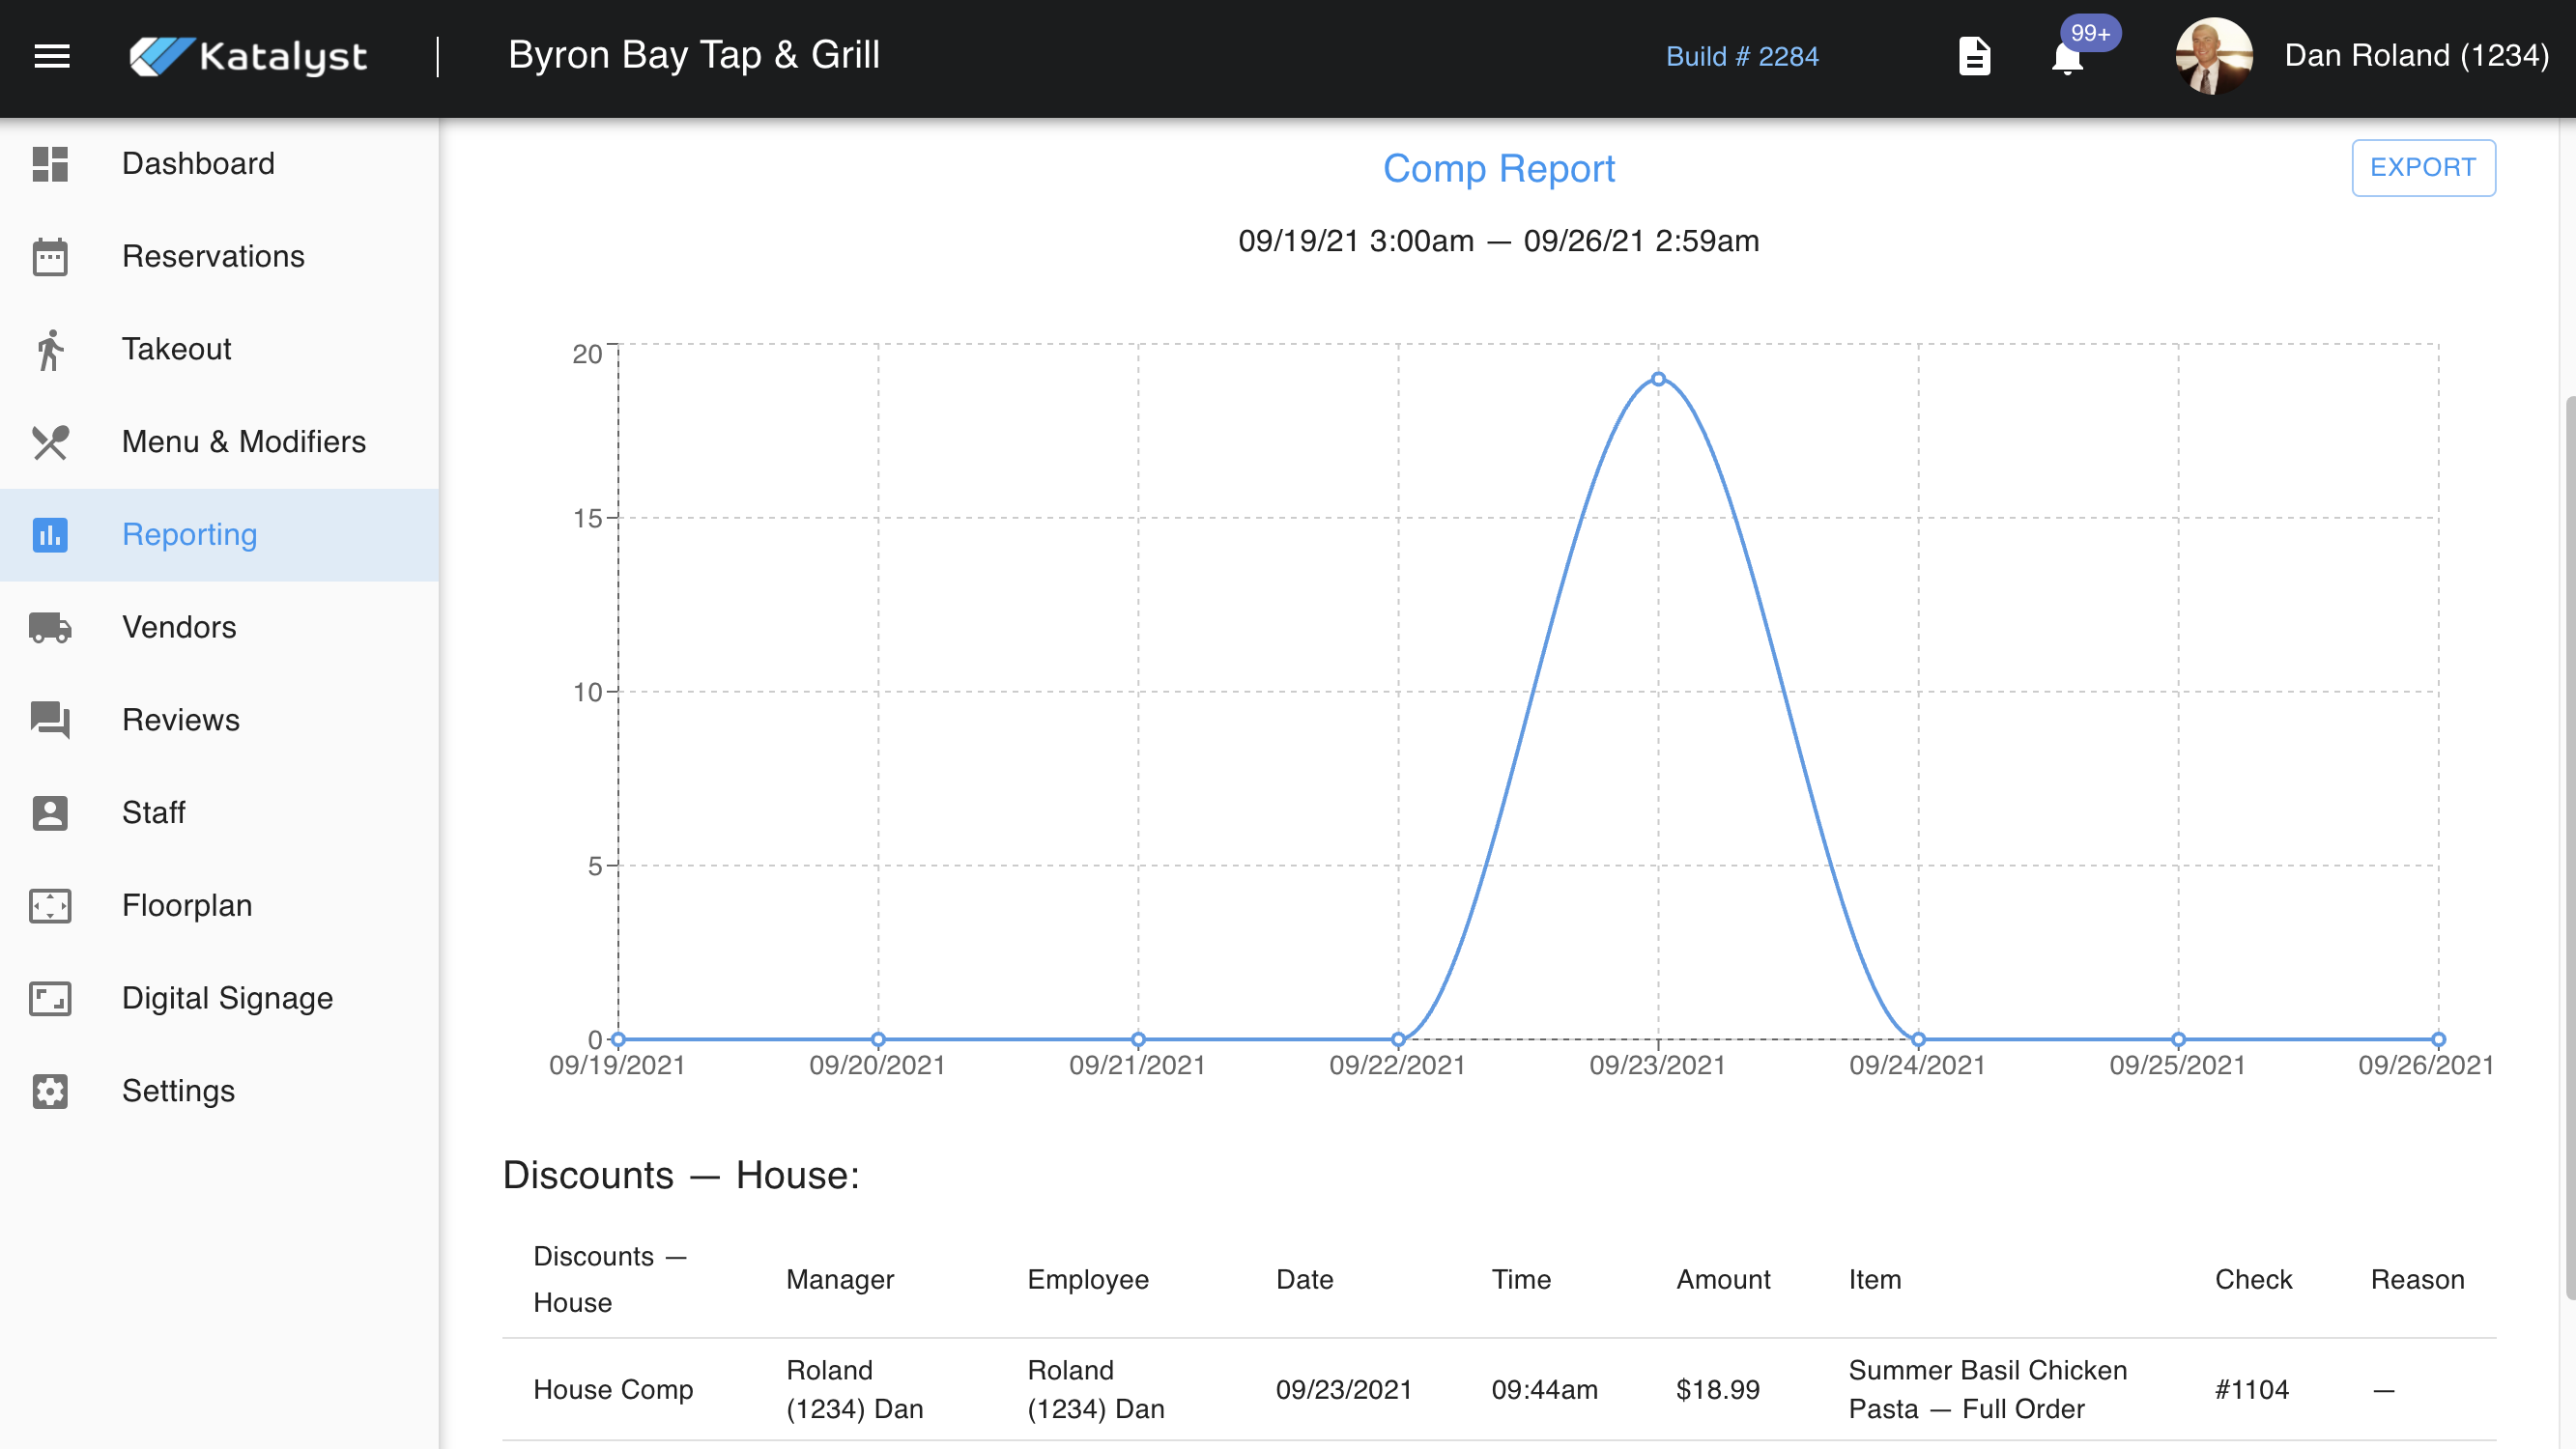Click the Reviews chat bubble icon

tap(50, 720)
